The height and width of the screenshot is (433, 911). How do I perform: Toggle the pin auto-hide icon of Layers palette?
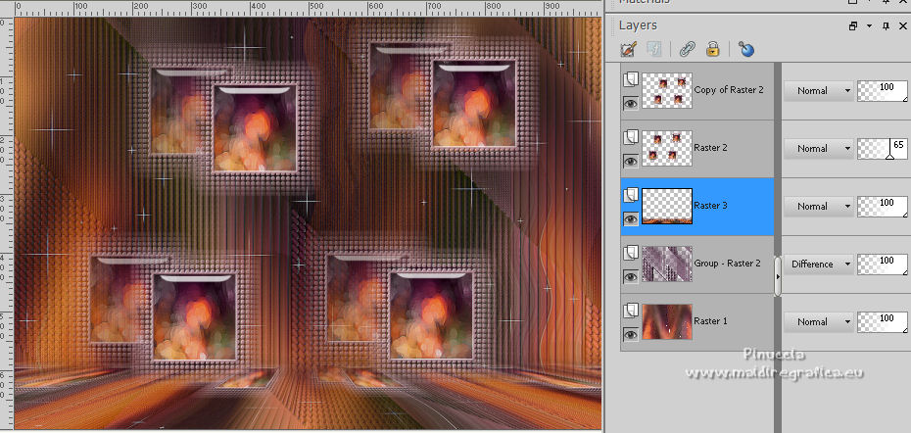(x=886, y=25)
